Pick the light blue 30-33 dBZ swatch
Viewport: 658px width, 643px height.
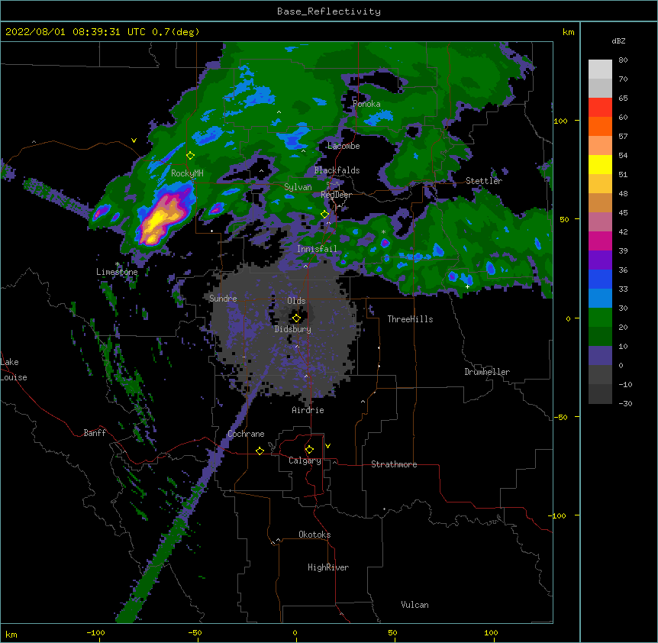[x=600, y=299]
